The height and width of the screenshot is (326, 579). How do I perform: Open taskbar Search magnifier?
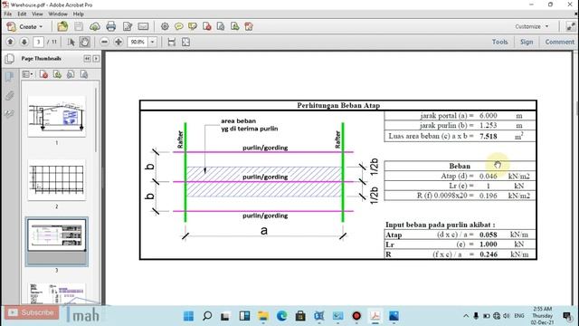[x=207, y=316]
